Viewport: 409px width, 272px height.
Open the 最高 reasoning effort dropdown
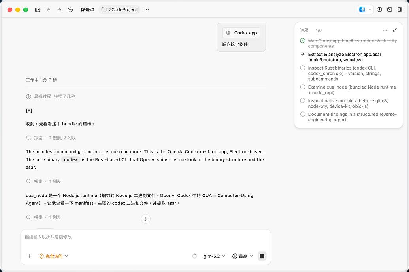(243, 256)
